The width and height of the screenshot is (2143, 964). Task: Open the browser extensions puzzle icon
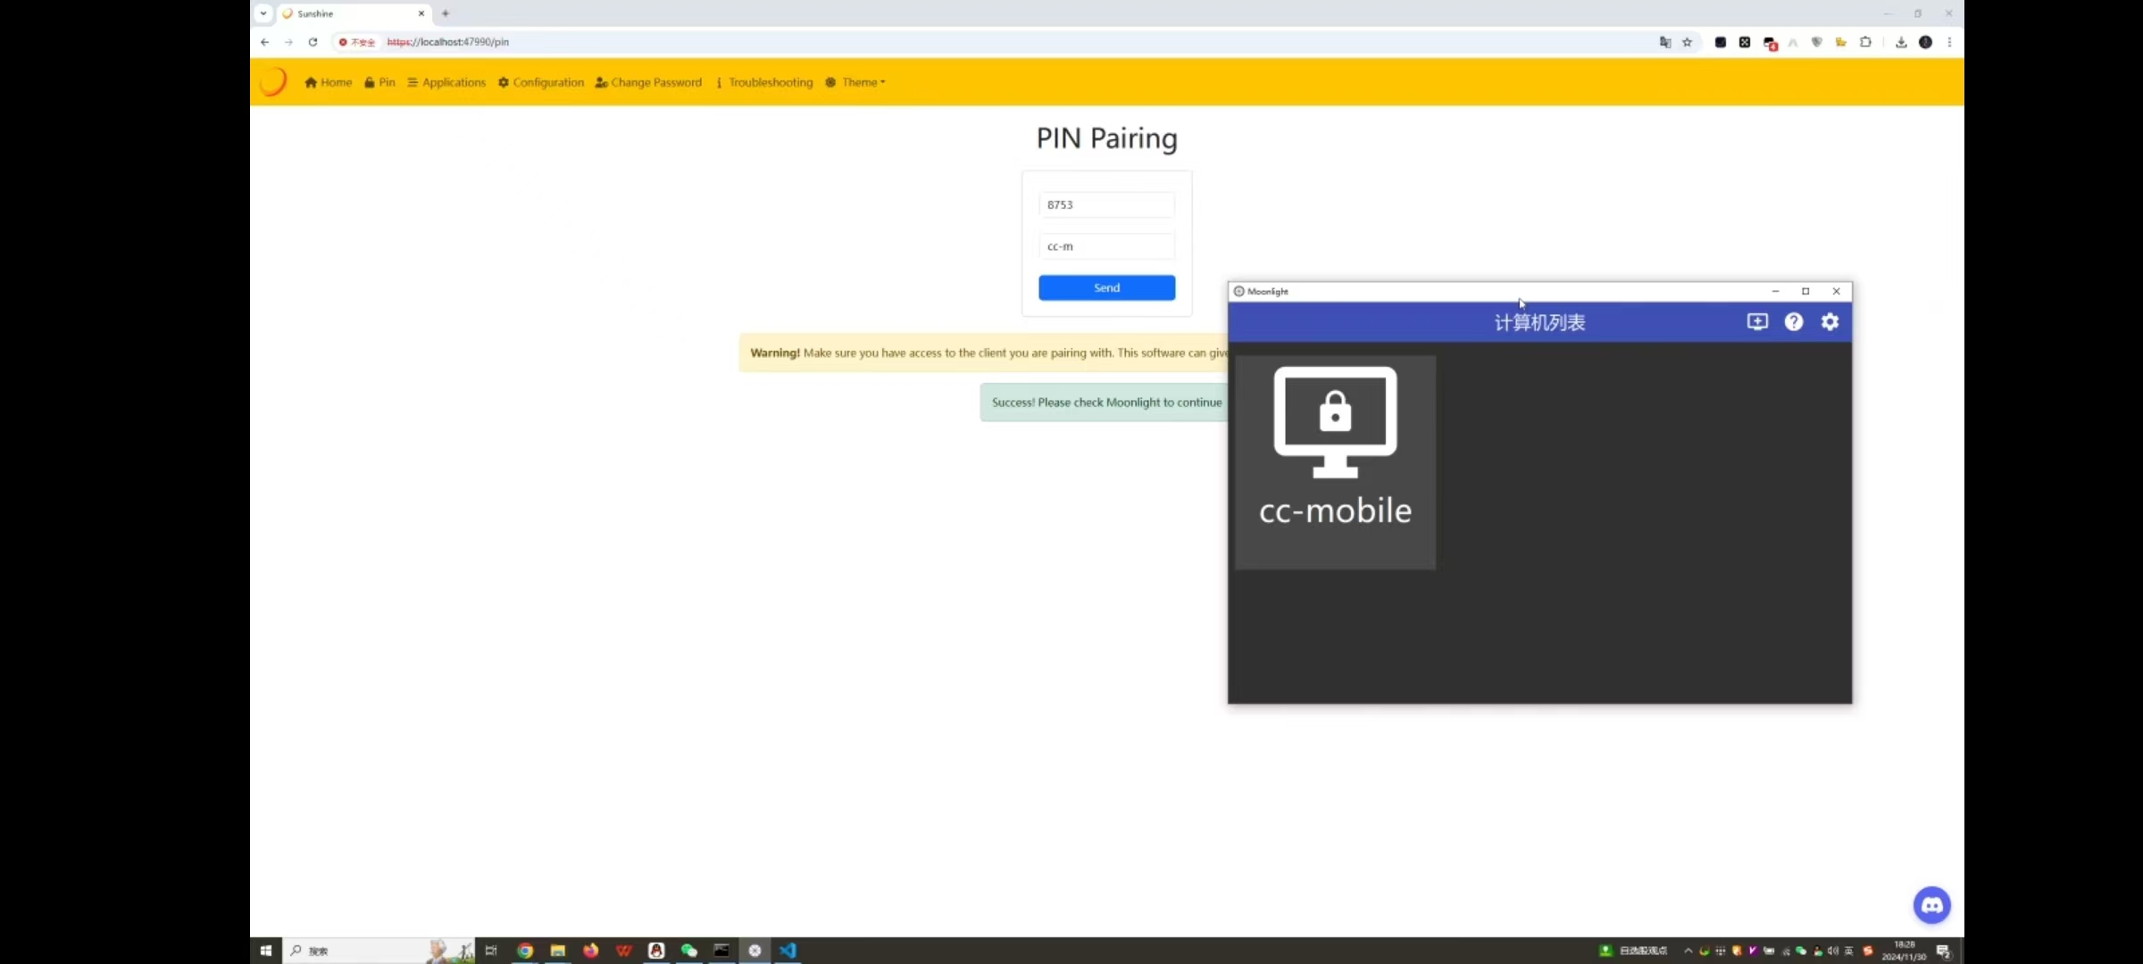(x=1865, y=42)
